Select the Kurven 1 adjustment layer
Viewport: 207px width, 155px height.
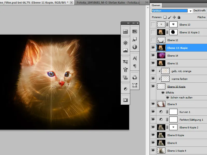pos(185,112)
